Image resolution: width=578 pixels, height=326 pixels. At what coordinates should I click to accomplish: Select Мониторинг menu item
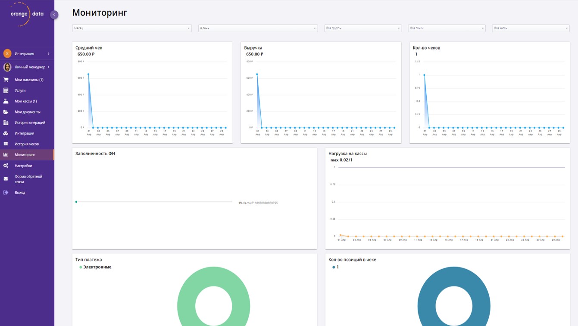click(27, 155)
